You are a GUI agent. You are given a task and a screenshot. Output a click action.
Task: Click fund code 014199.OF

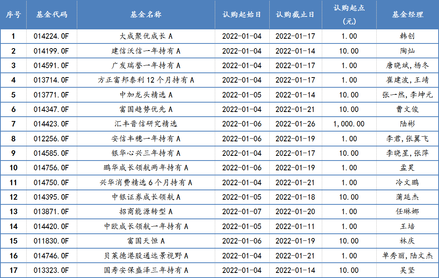(x=51, y=51)
